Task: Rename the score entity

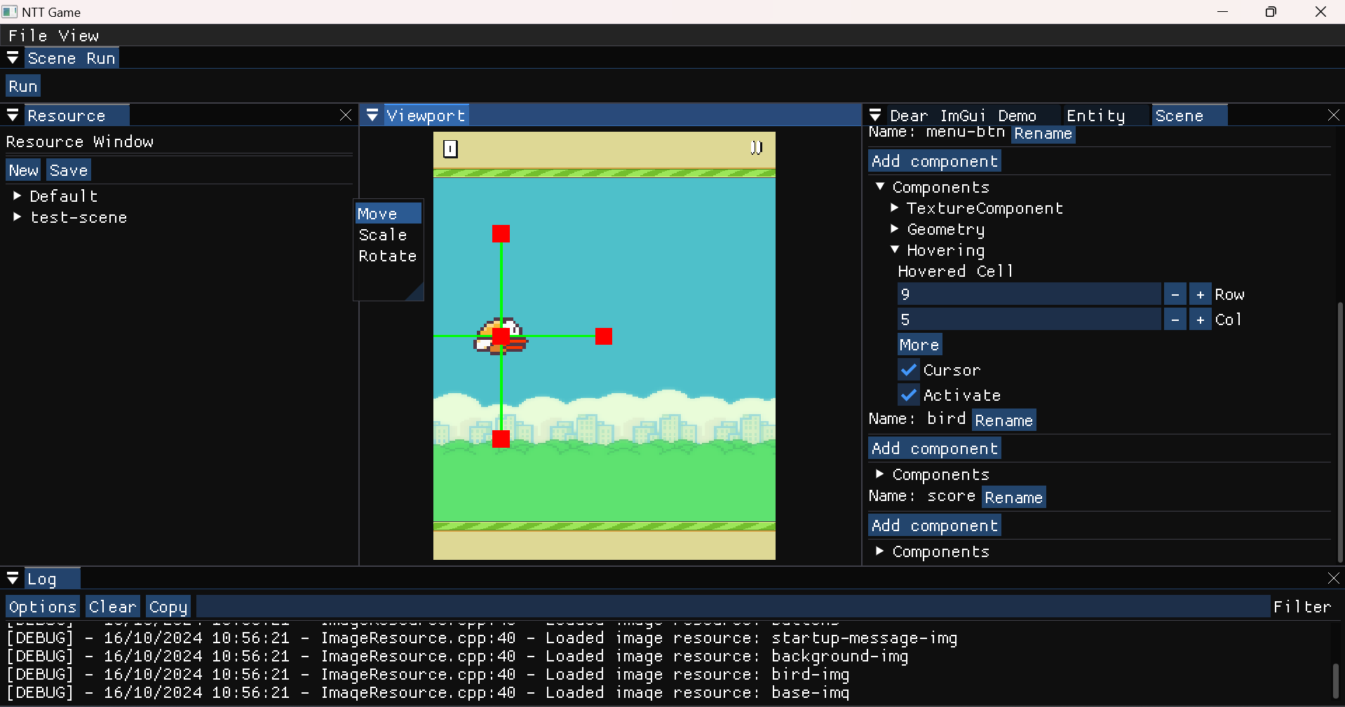Action: click(x=1013, y=497)
